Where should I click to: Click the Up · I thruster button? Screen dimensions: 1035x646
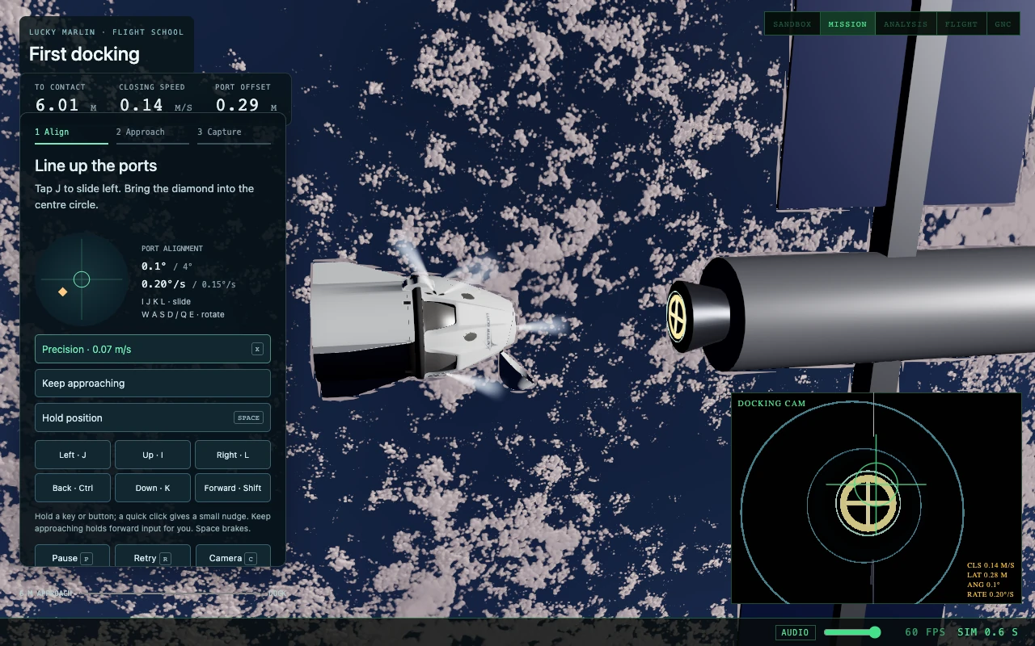pos(153,455)
